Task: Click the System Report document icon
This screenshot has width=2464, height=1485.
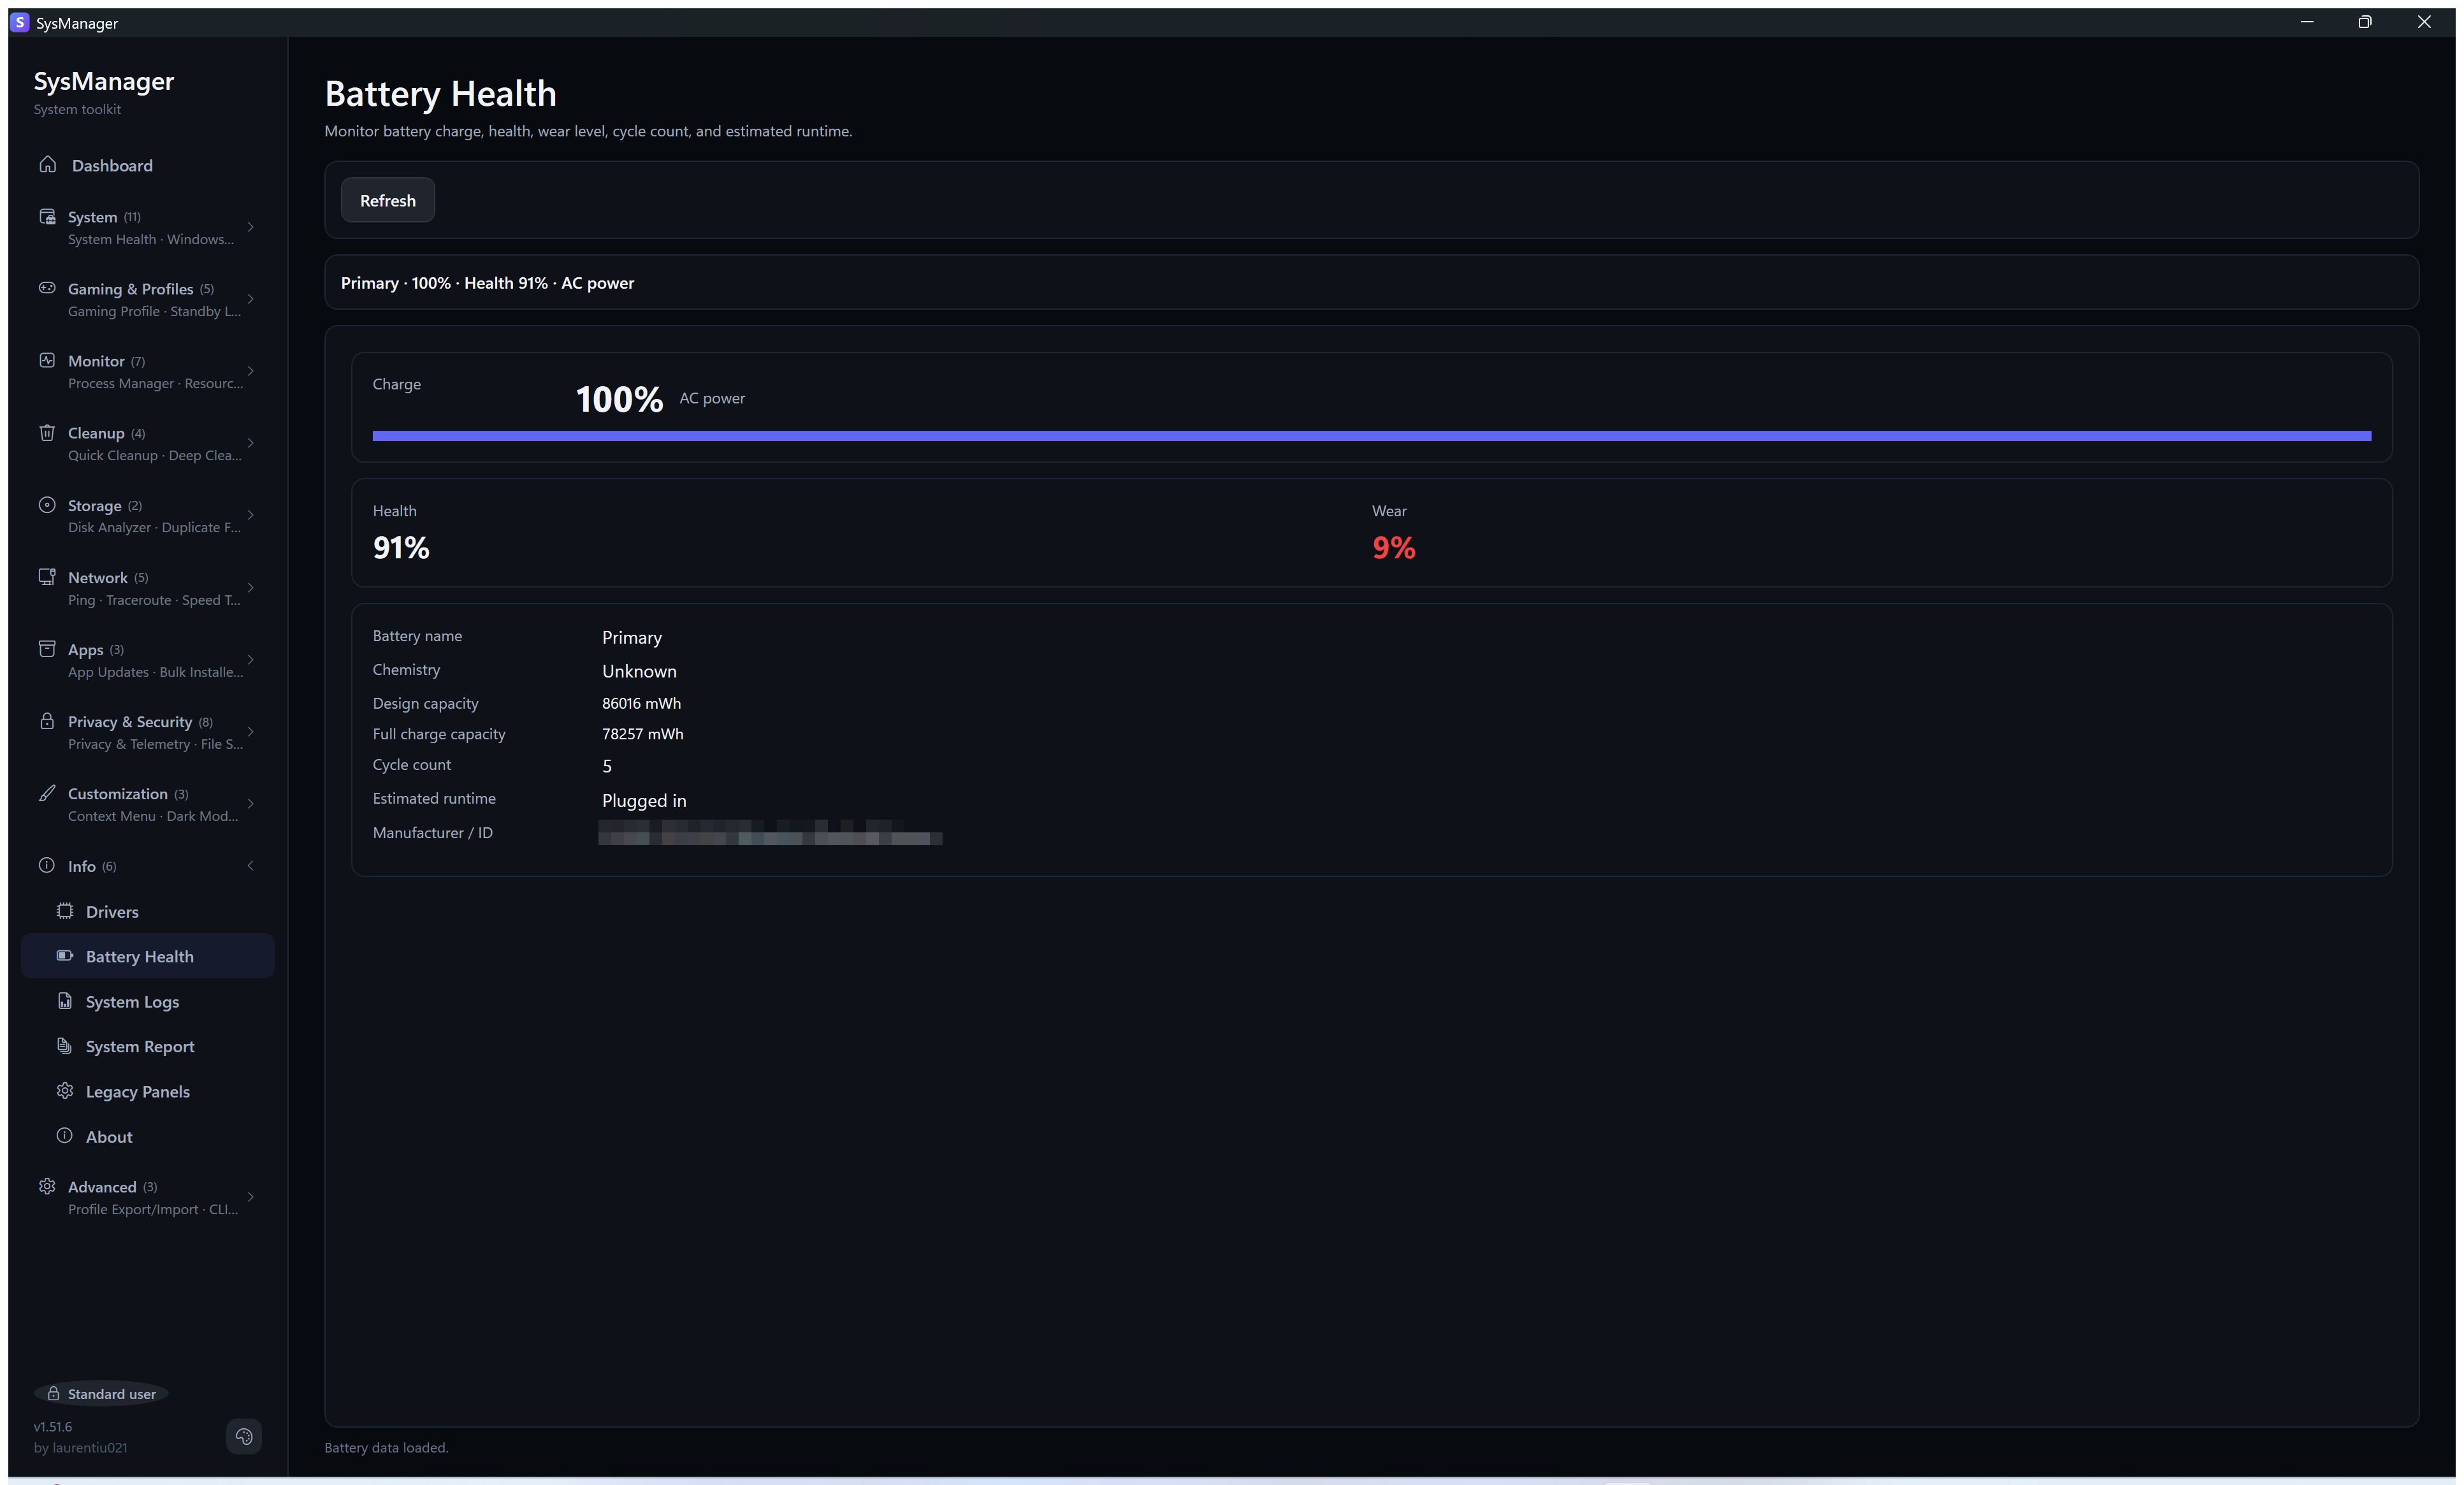Action: pos(65,1046)
